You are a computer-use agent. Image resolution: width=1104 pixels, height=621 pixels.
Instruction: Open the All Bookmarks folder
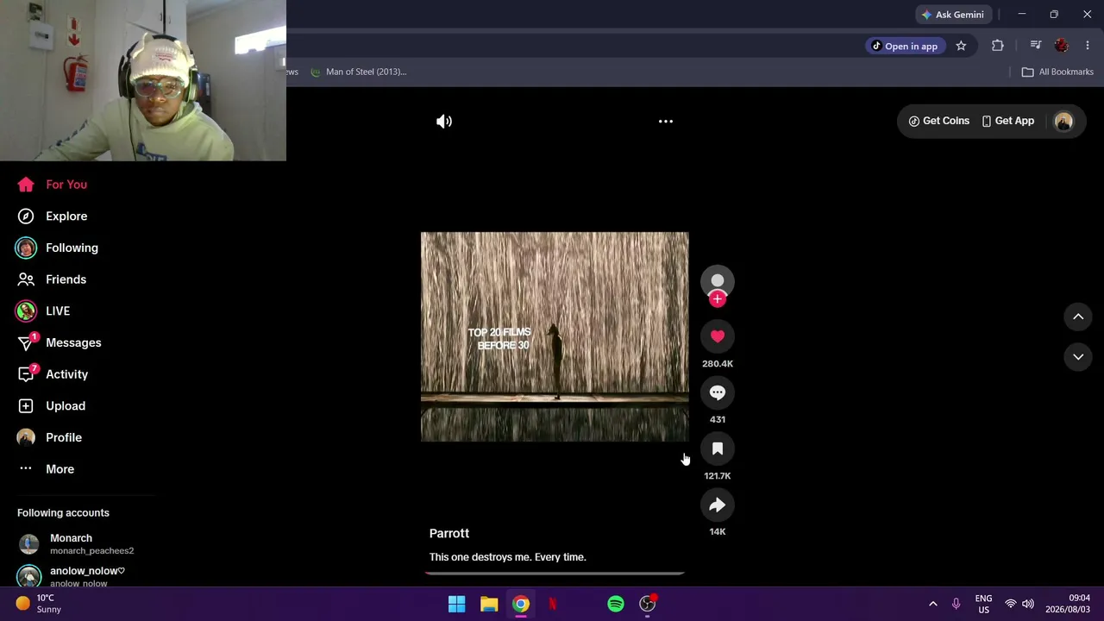tap(1057, 72)
